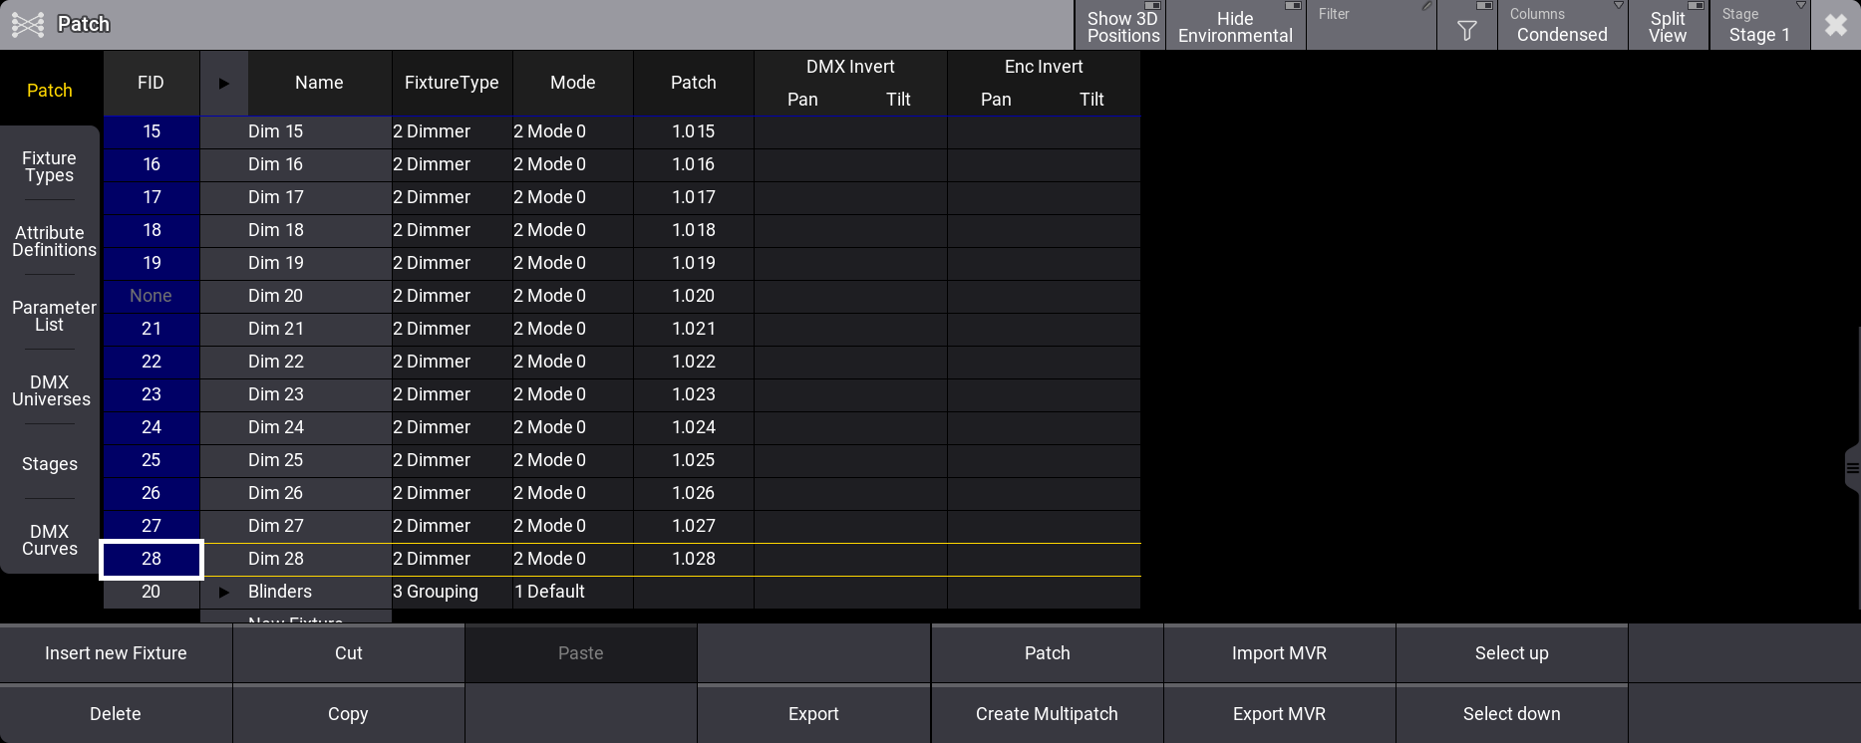Open the DMX Universes tab
Viewport: 1861px width, 743px height.
[x=50, y=390]
